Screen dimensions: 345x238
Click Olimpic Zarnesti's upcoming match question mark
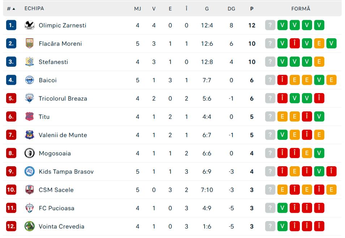(270, 25)
